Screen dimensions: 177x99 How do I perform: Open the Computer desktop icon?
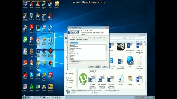(x=25, y=5)
